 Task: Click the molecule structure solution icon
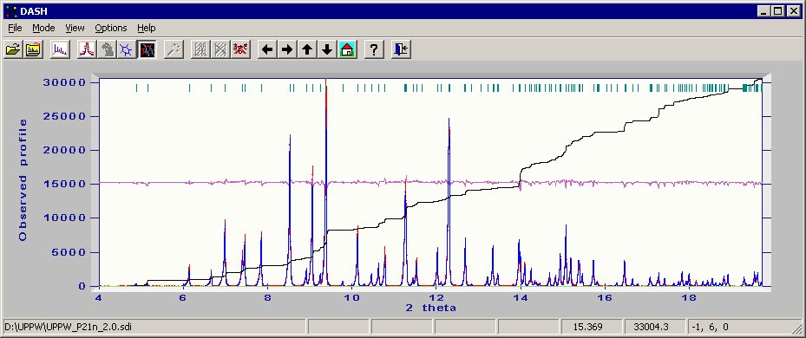point(126,49)
